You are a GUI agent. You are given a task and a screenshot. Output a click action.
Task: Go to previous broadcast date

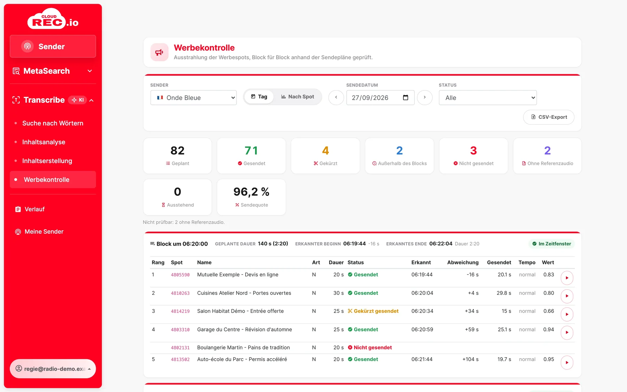(x=336, y=98)
